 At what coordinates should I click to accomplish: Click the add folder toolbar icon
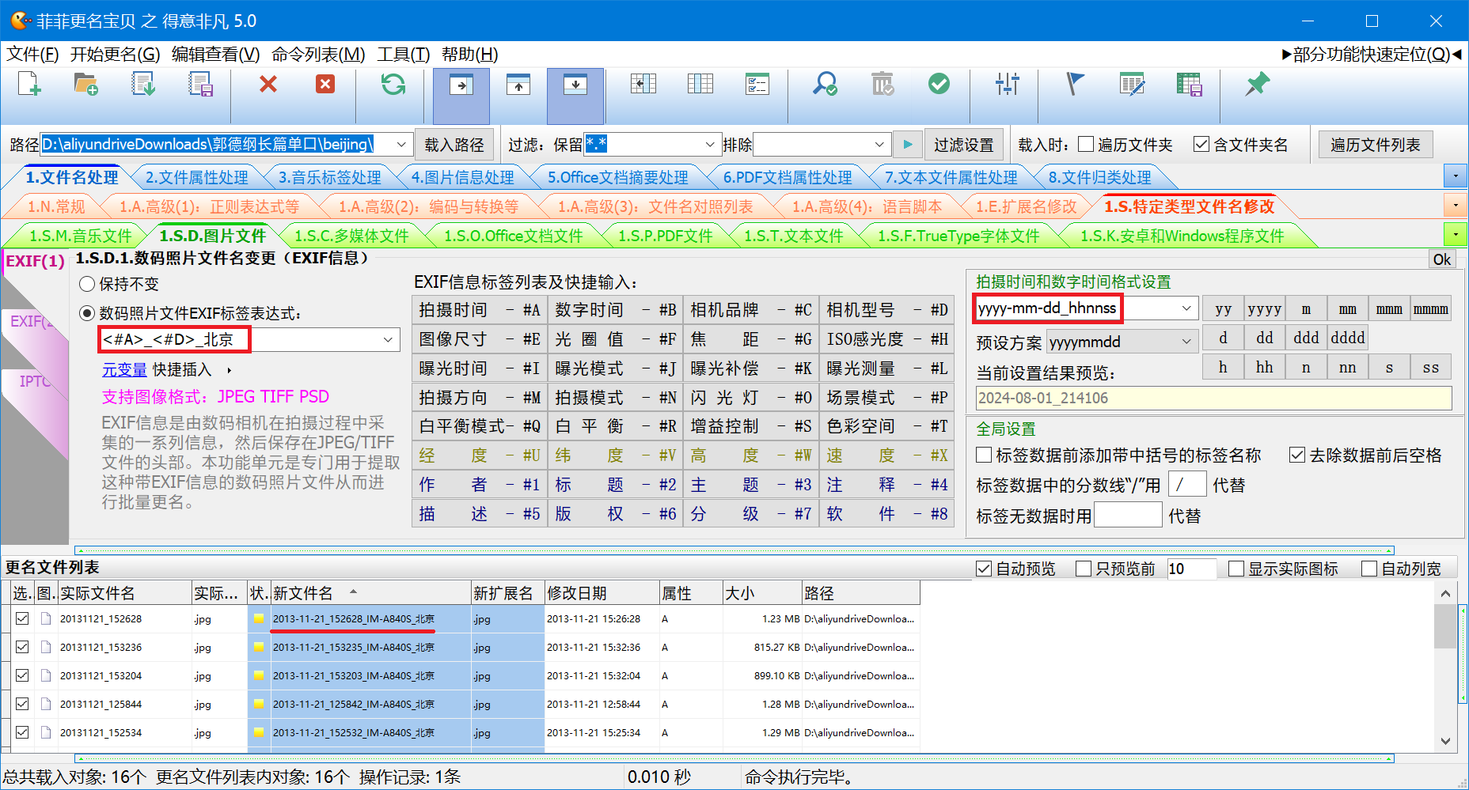click(85, 84)
